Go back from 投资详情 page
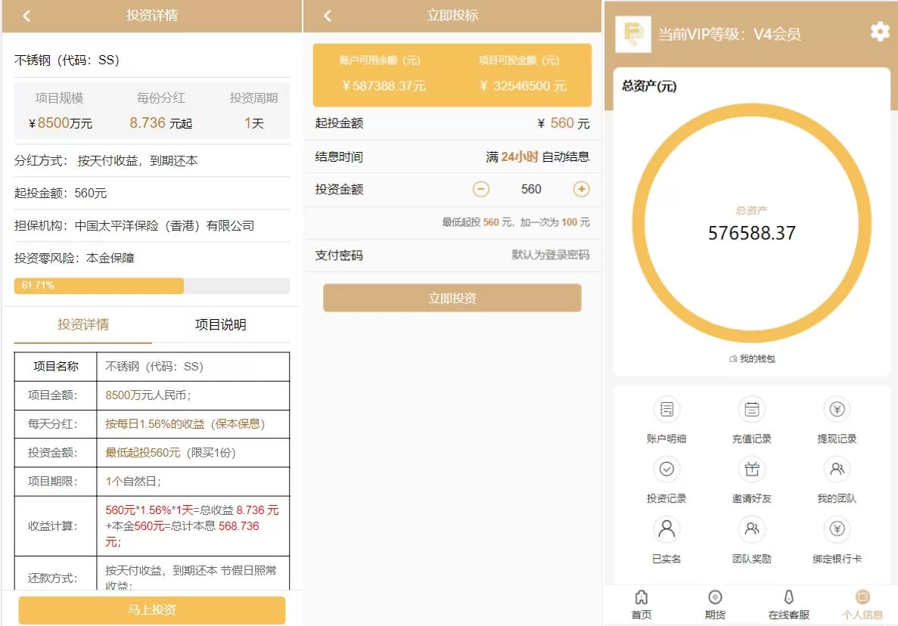This screenshot has width=898, height=626. 26,16
